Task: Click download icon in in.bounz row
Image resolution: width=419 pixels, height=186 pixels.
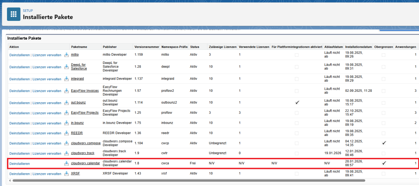Action: click(66, 123)
